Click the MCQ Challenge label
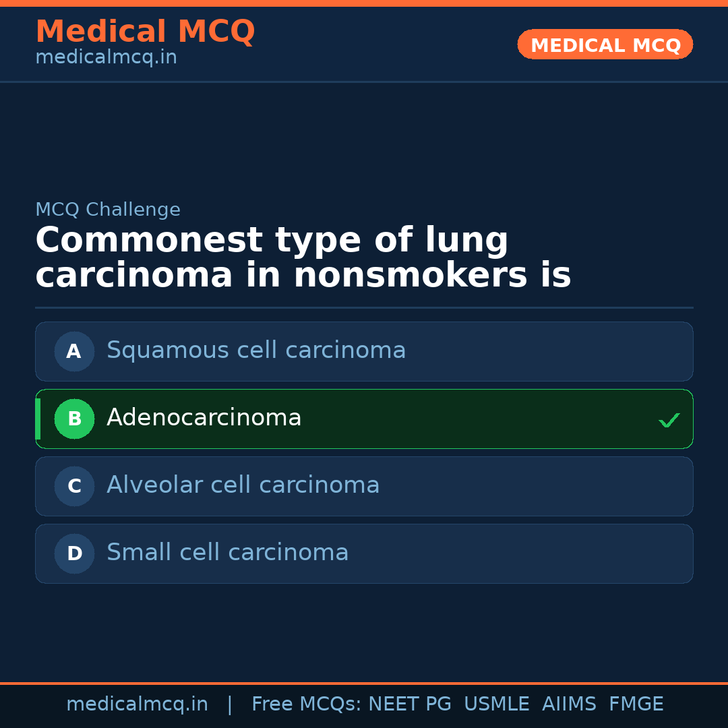Viewport: 728px width, 728px height. click(x=108, y=210)
